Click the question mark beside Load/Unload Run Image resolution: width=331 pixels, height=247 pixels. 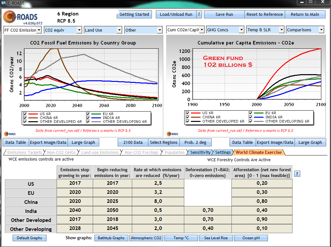click(x=199, y=14)
